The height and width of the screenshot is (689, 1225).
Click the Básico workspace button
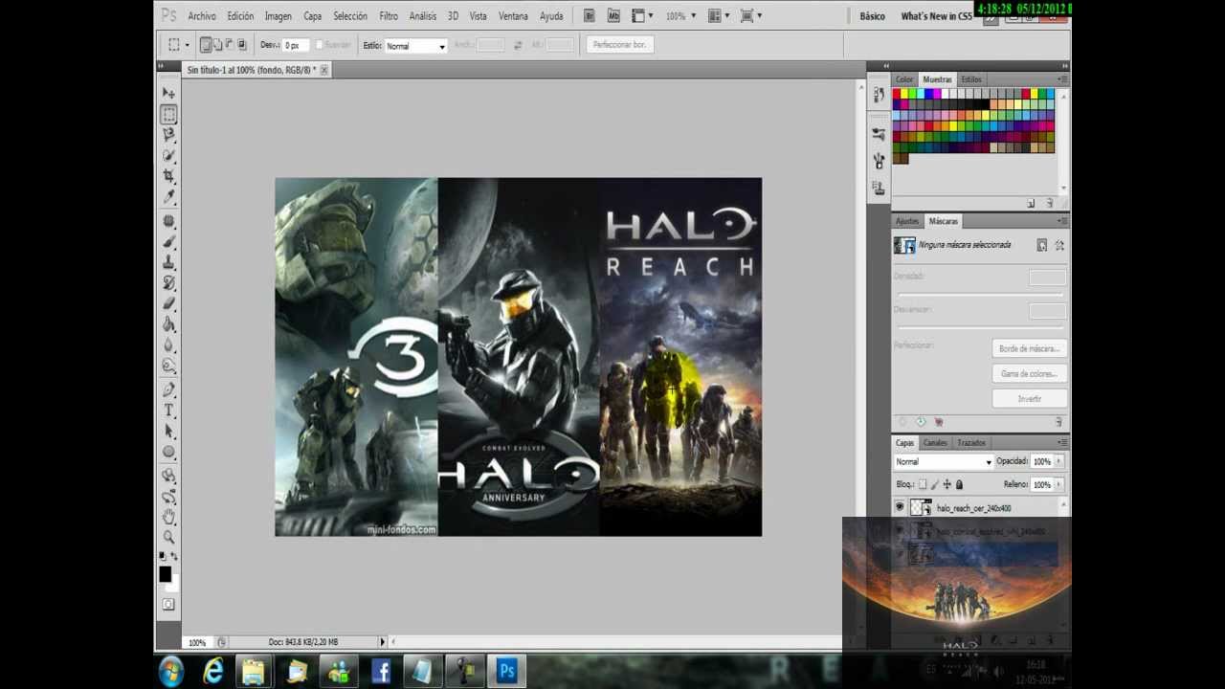click(872, 16)
